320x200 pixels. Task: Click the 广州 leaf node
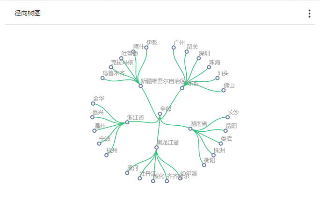click(x=174, y=47)
